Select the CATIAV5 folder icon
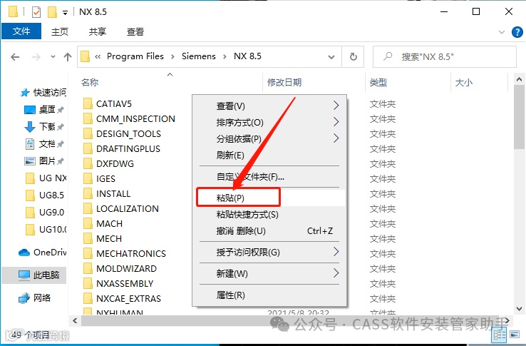Viewport: 526px width, 346px height. click(x=88, y=103)
